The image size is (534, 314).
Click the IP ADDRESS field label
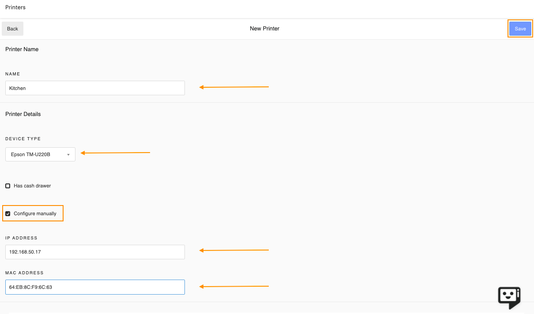[21, 238]
